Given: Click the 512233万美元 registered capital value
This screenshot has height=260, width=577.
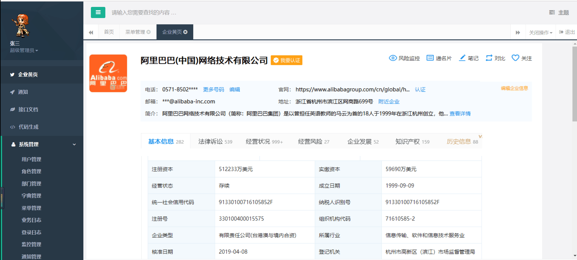Looking at the screenshot, I should [236, 169].
